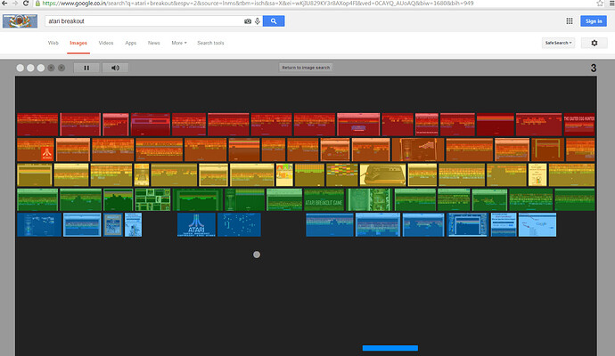Expand the SafeSearch dropdown
Screen dimensions: 615x356
click(557, 43)
